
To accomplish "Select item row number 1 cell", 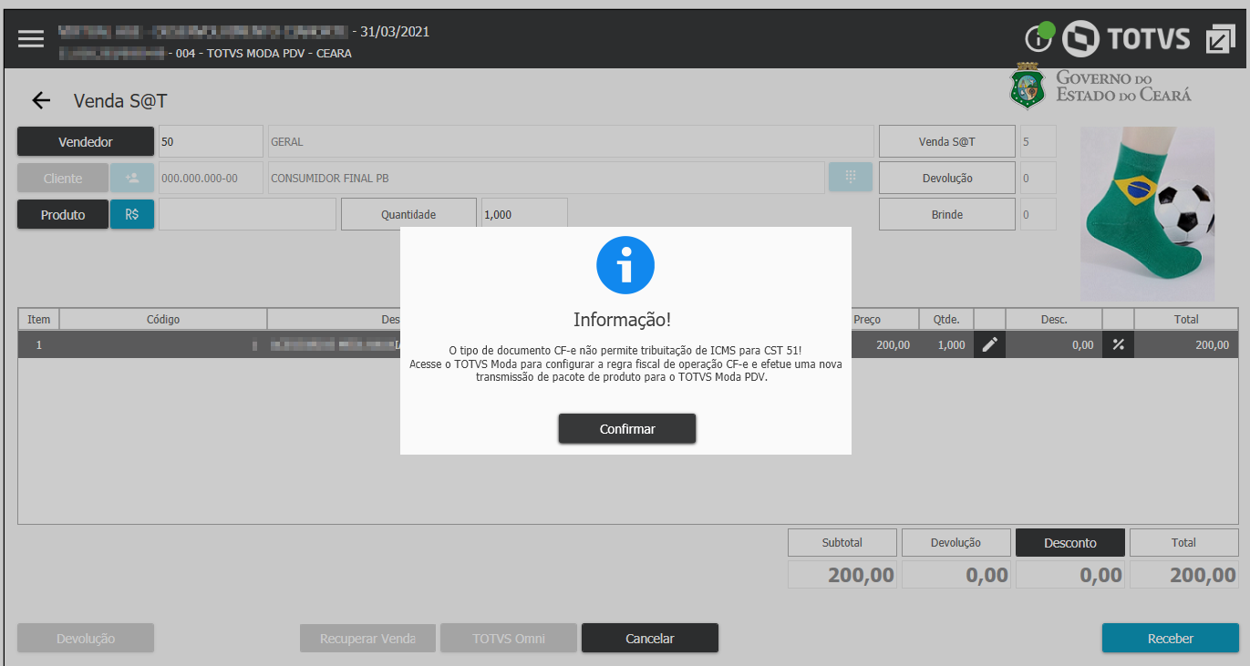I will (39, 344).
